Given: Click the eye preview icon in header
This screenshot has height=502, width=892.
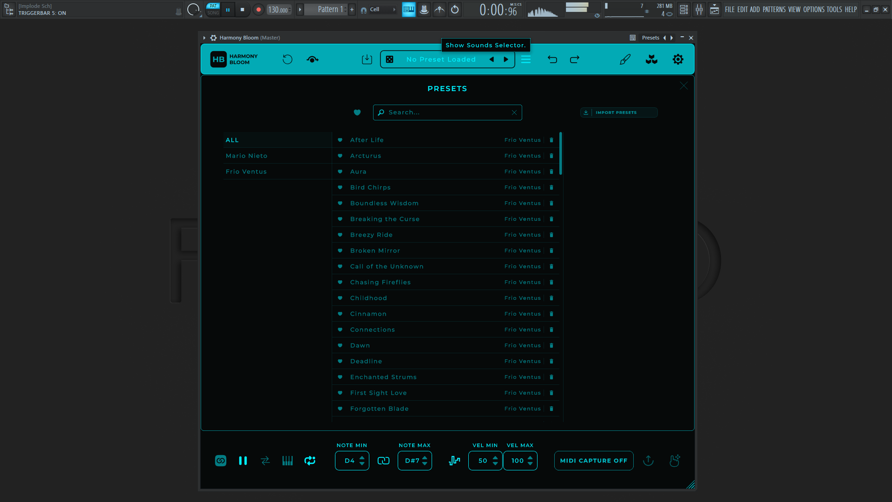Looking at the screenshot, I should pyautogui.click(x=313, y=59).
